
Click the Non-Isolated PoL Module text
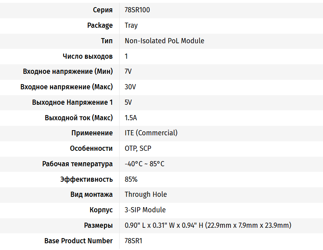click(x=164, y=41)
